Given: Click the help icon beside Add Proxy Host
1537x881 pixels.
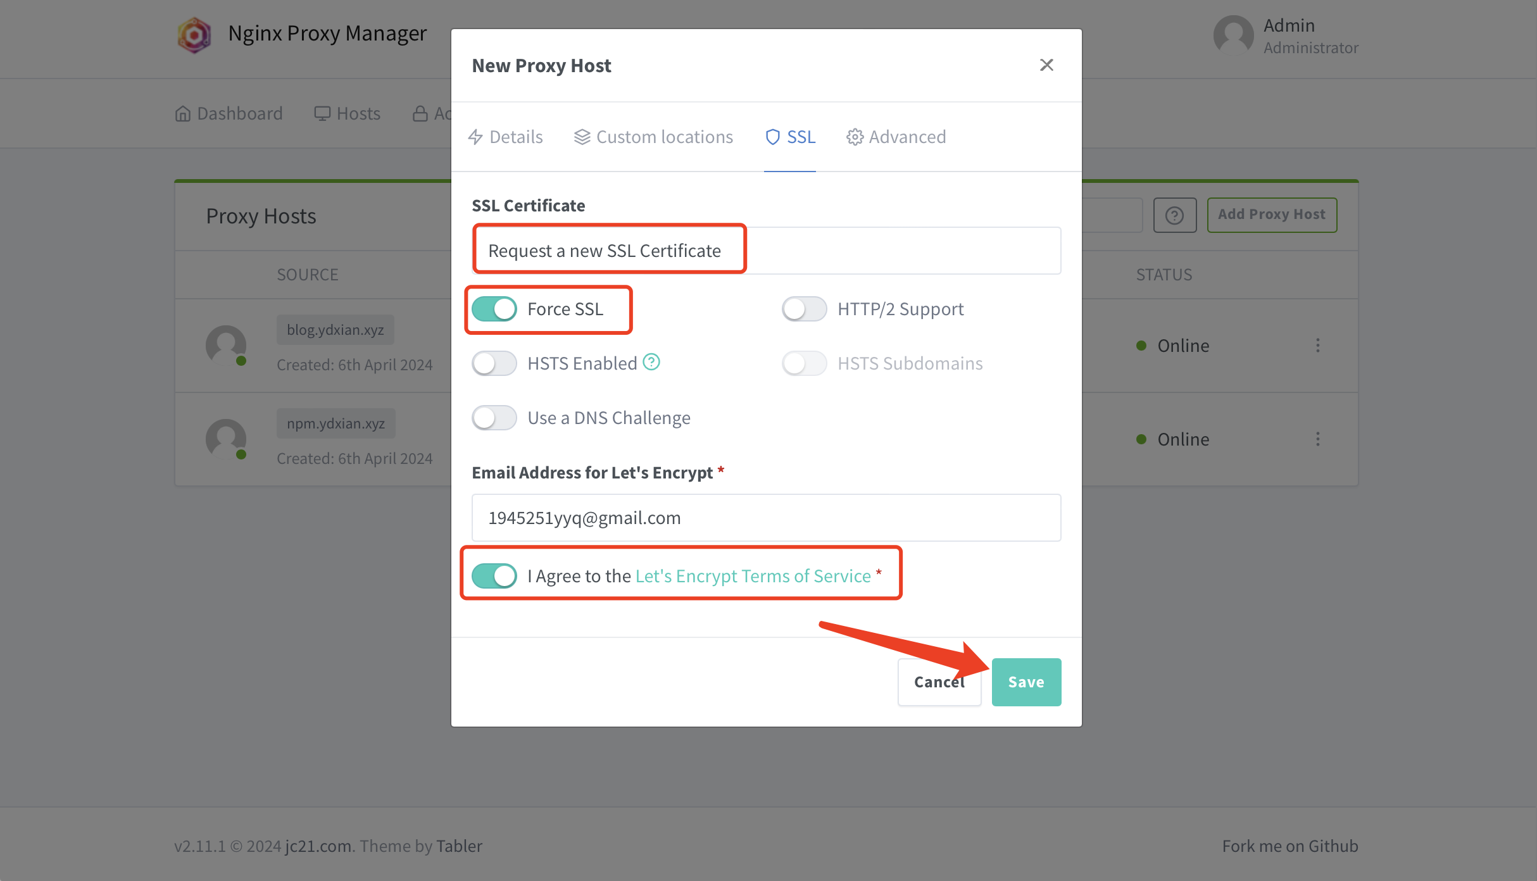Looking at the screenshot, I should coord(1175,215).
